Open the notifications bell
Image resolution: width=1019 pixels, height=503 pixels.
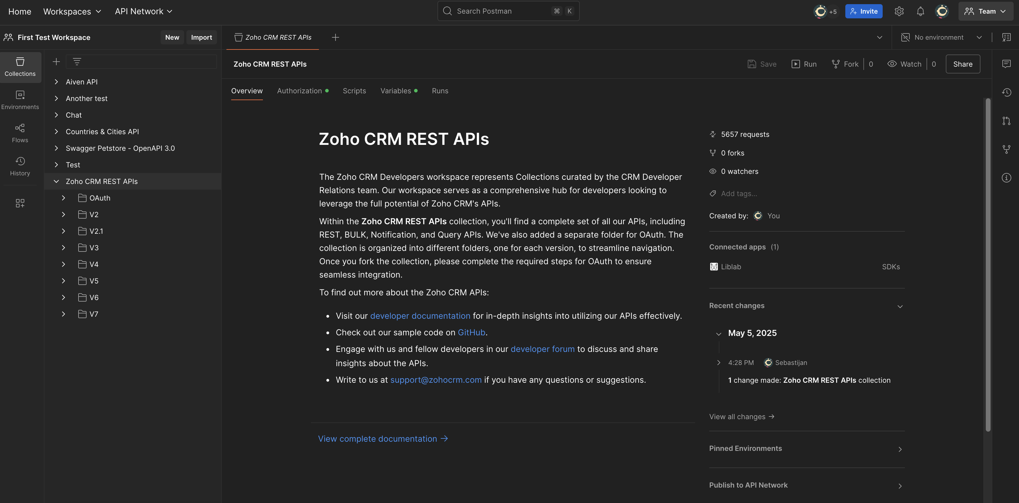coord(921,11)
